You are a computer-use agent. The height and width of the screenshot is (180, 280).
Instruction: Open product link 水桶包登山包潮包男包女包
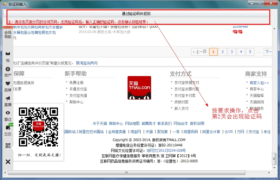pos(35,32)
